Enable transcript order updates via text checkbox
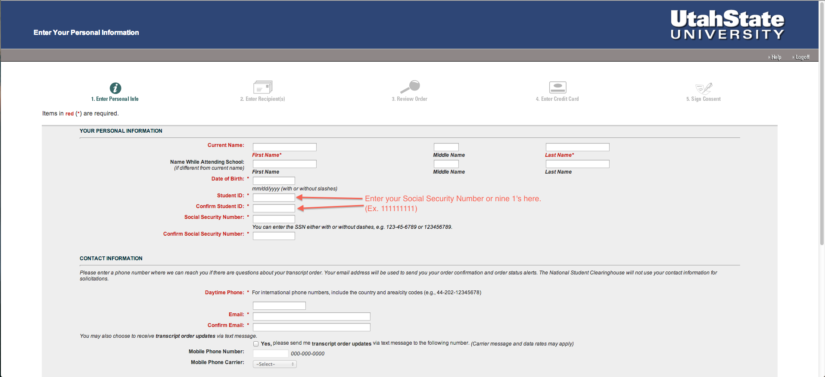This screenshot has width=825, height=377. [x=256, y=344]
